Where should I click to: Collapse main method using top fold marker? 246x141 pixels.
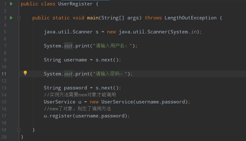point(19,18)
